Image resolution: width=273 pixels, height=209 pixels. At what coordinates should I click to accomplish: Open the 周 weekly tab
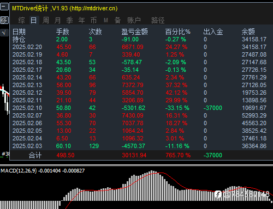tap(45, 20)
